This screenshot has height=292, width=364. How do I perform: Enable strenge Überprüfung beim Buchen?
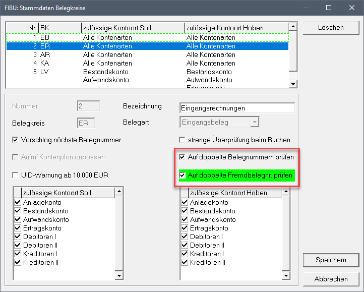pos(183,140)
